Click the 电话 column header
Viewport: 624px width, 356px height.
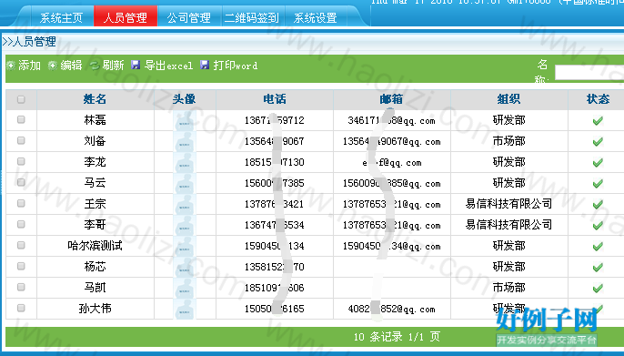pyautogui.click(x=275, y=99)
